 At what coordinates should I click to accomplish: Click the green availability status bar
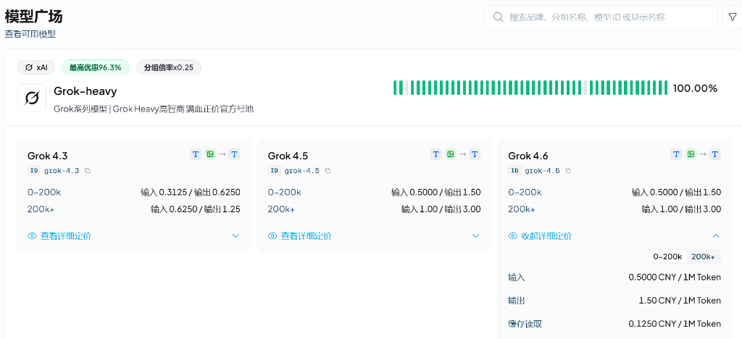(x=530, y=88)
